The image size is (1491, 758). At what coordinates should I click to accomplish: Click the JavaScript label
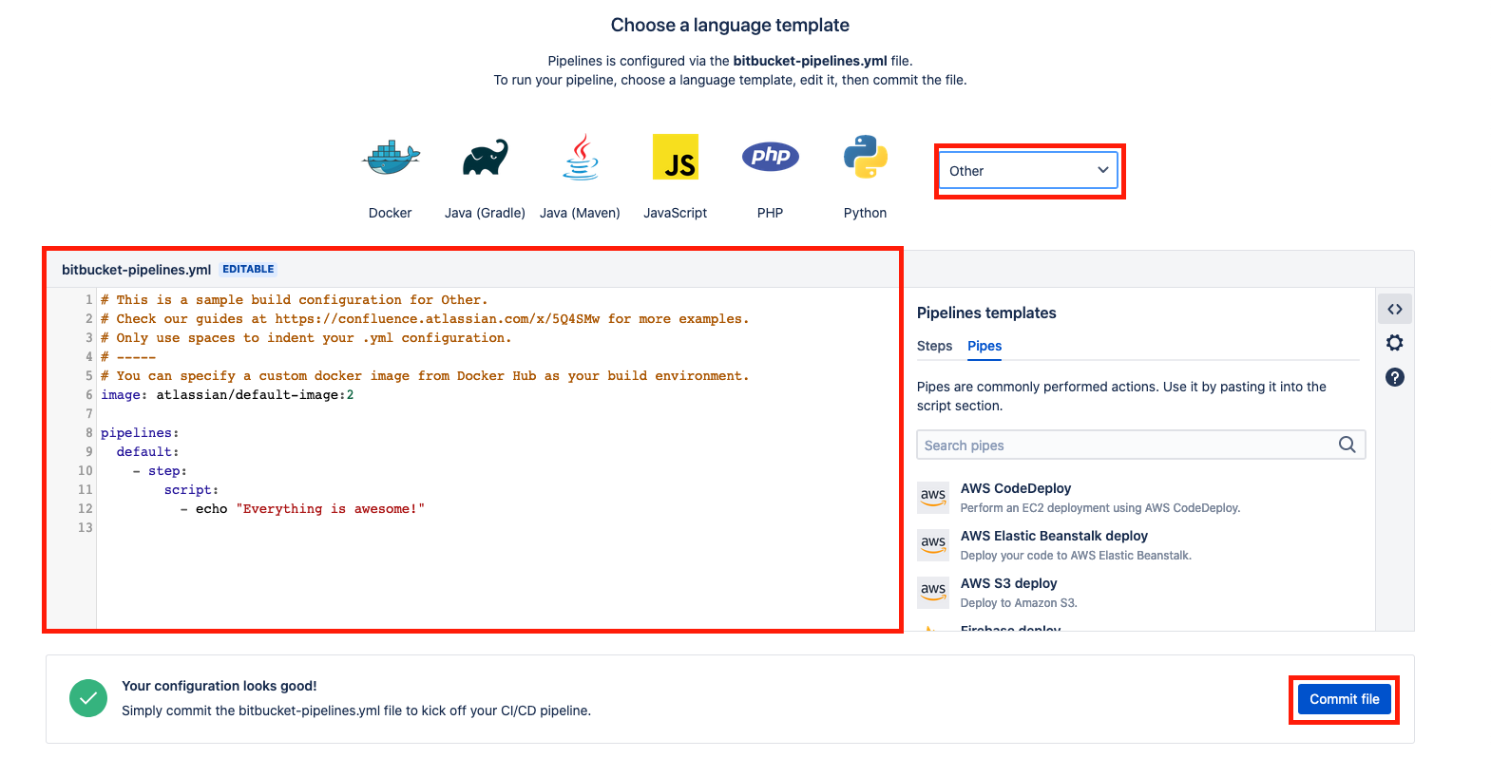676,213
